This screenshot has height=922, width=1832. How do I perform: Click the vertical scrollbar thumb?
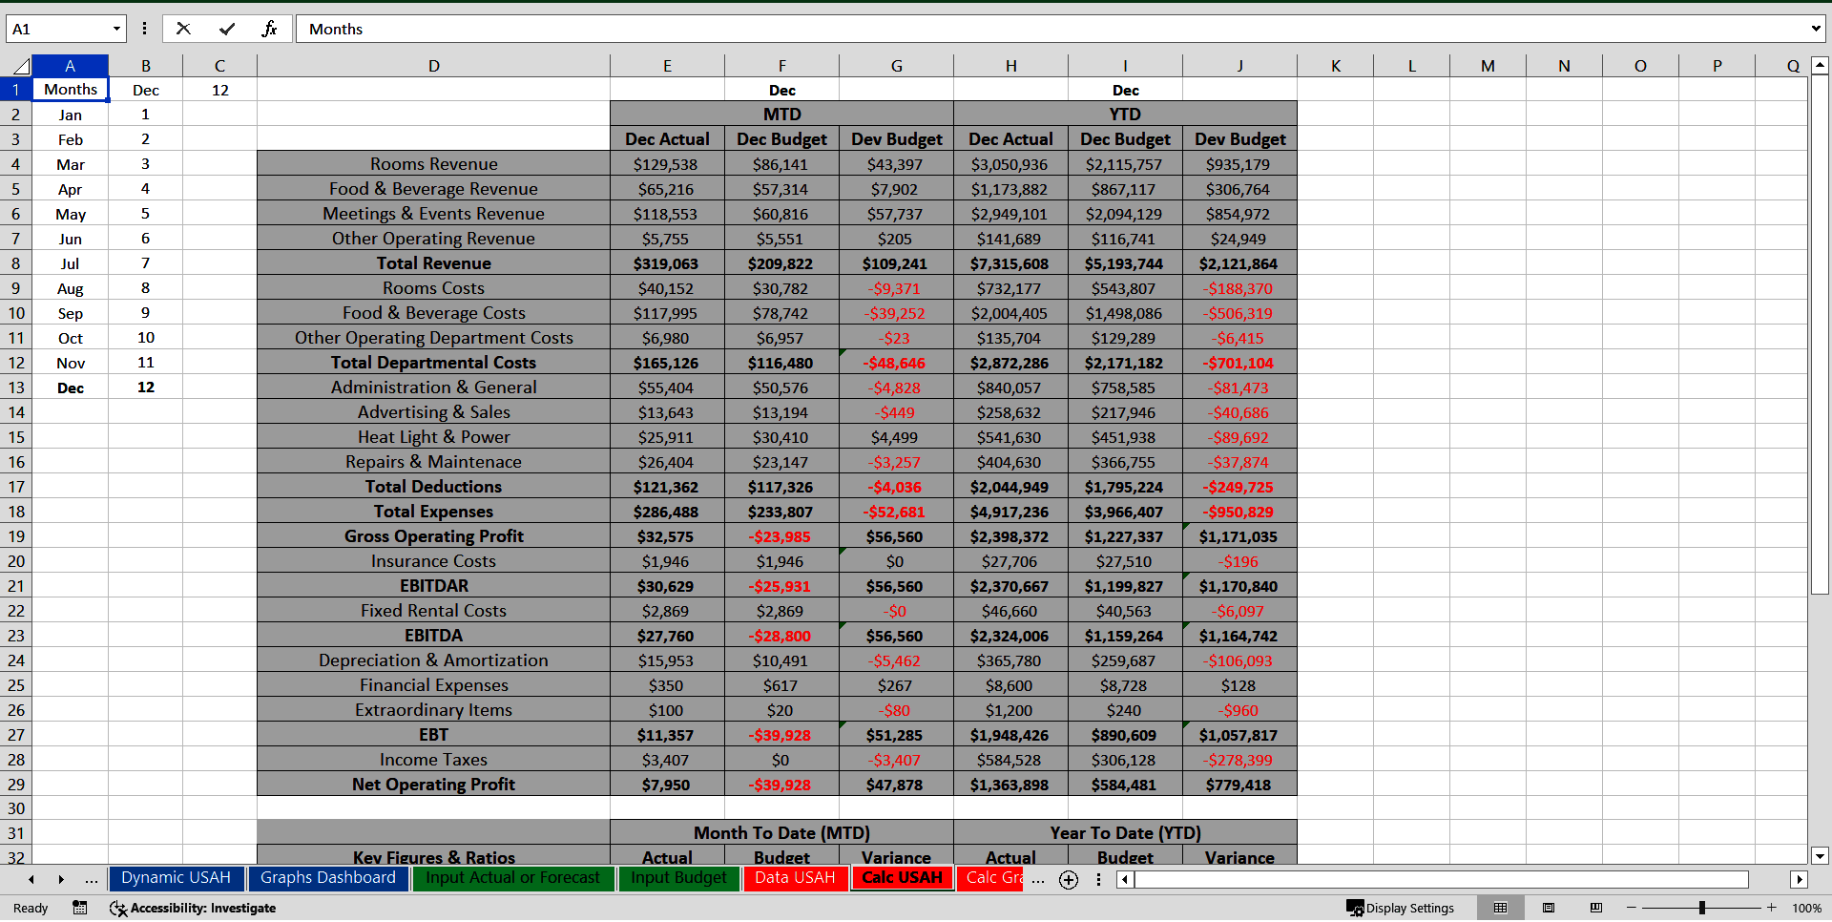(1820, 336)
